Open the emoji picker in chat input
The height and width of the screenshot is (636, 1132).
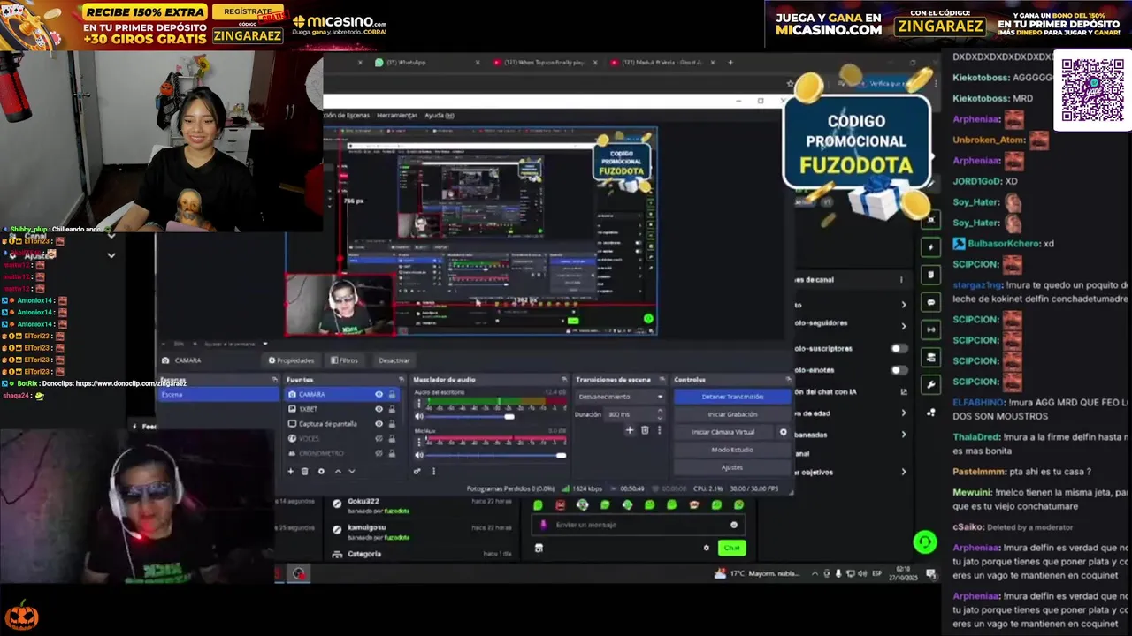(x=733, y=525)
